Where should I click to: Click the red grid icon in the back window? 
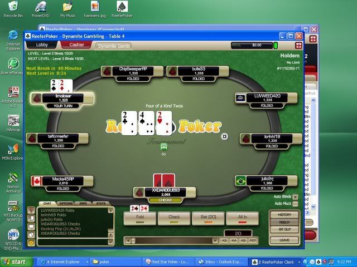tap(313, 39)
